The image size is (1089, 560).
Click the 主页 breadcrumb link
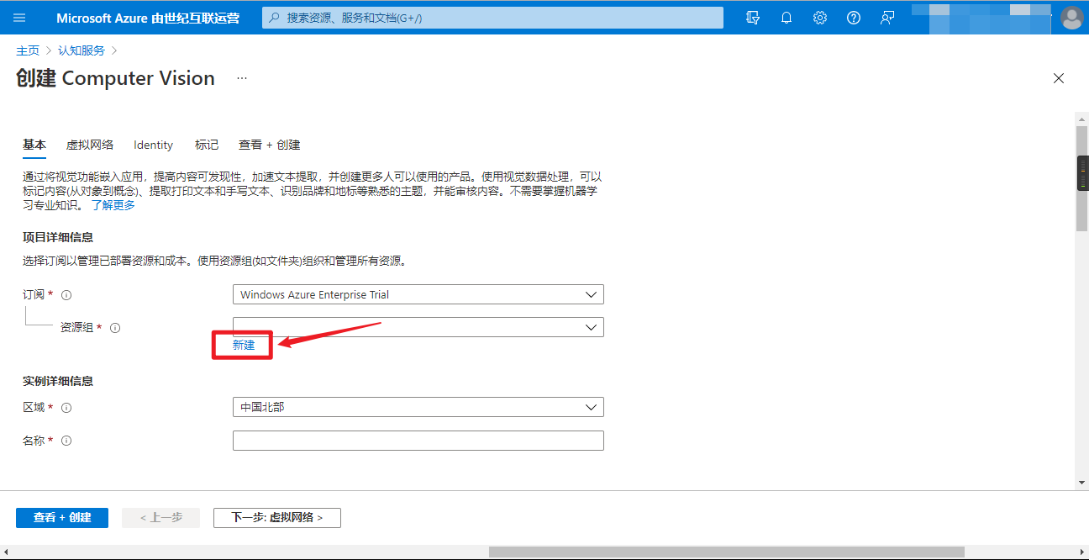point(28,50)
